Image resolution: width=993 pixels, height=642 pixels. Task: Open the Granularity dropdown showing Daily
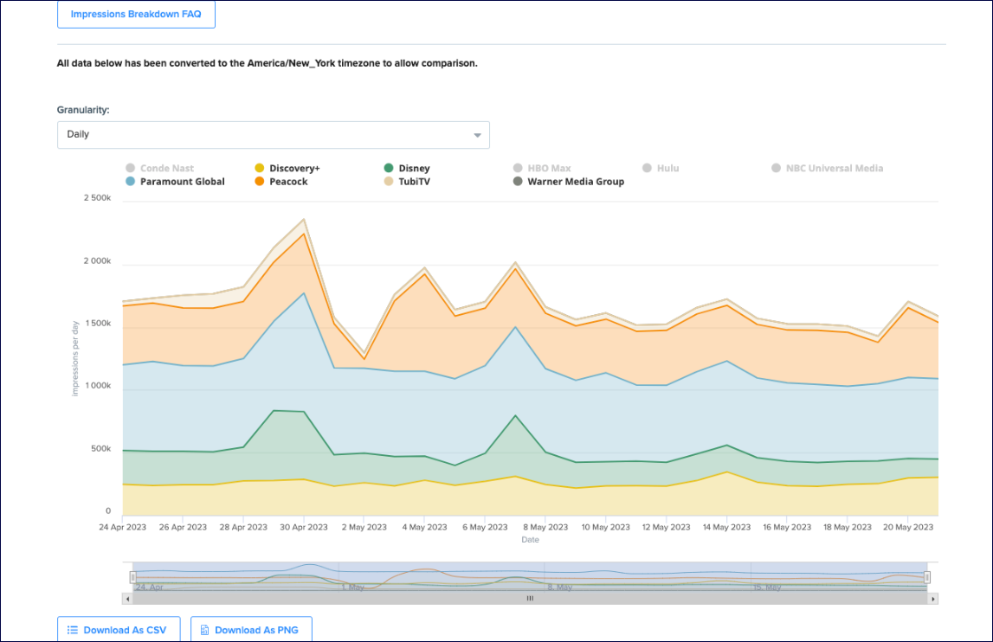click(273, 135)
